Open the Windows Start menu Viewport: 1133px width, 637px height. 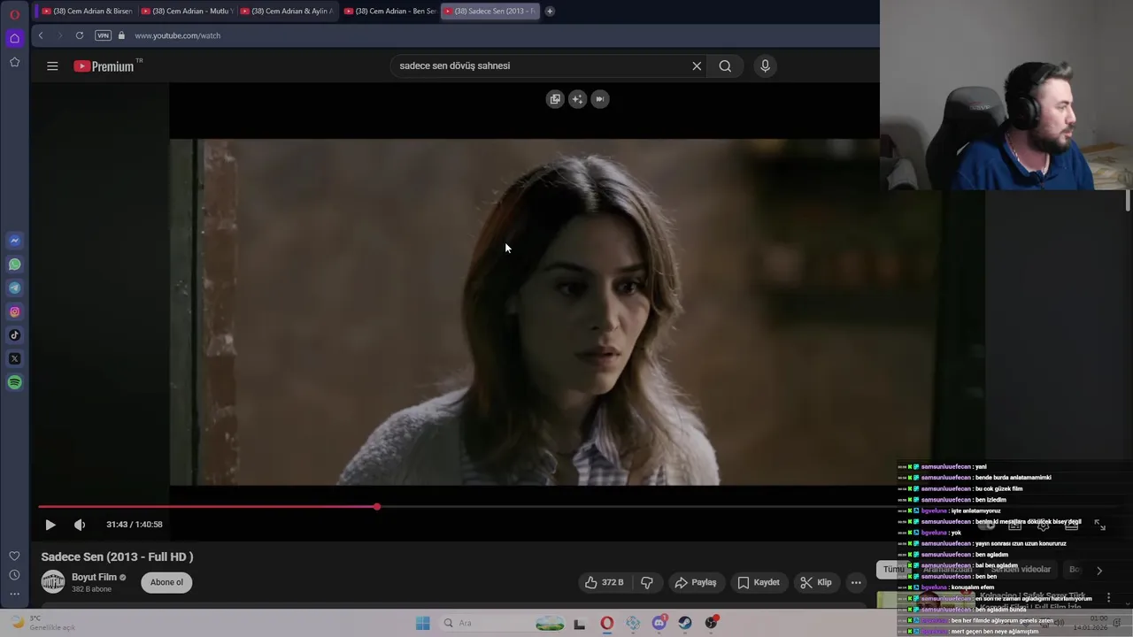[422, 623]
